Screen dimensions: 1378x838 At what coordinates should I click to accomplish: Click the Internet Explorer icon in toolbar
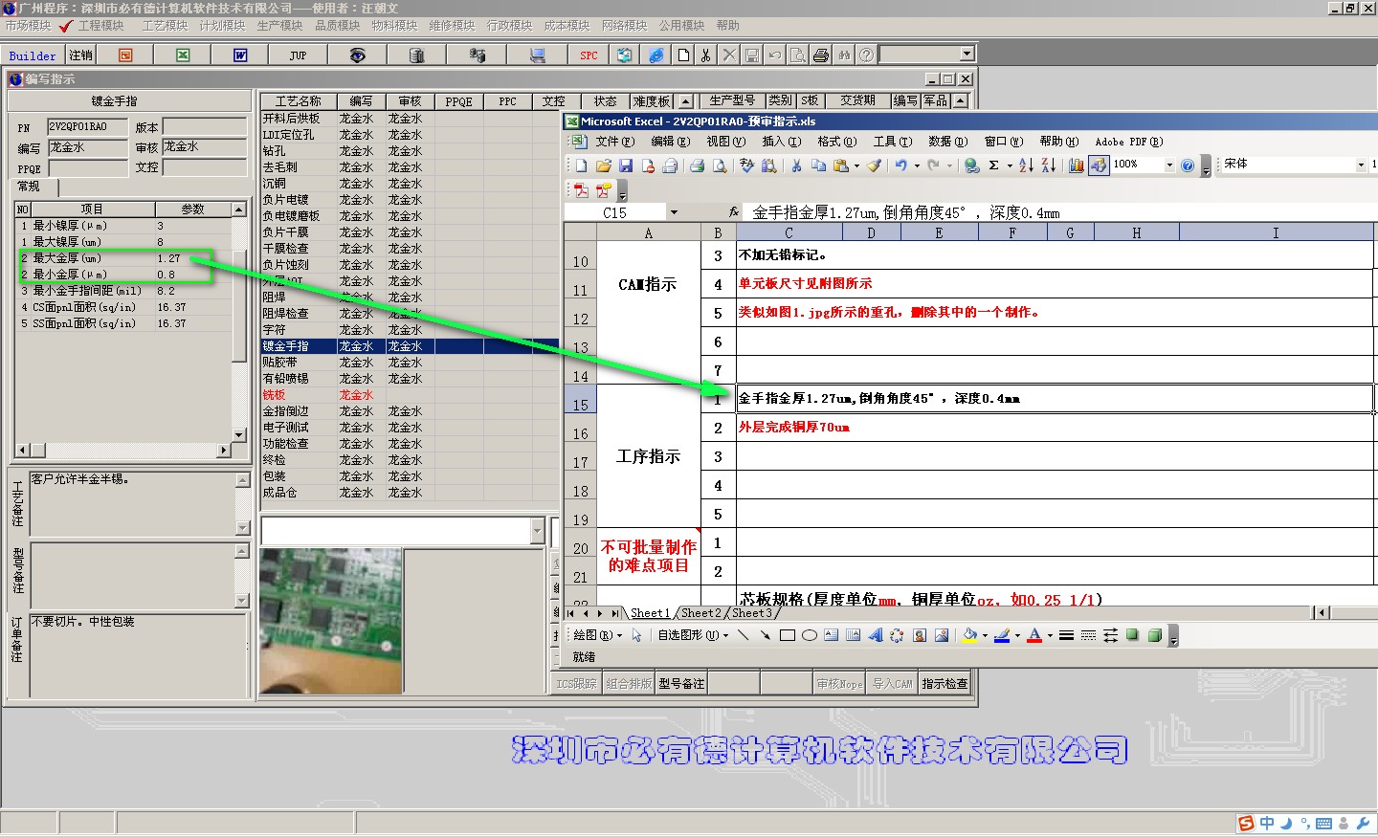(x=656, y=55)
